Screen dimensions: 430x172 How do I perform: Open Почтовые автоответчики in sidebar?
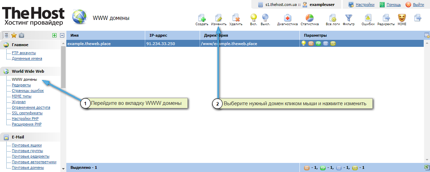pyautogui.click(x=34, y=162)
